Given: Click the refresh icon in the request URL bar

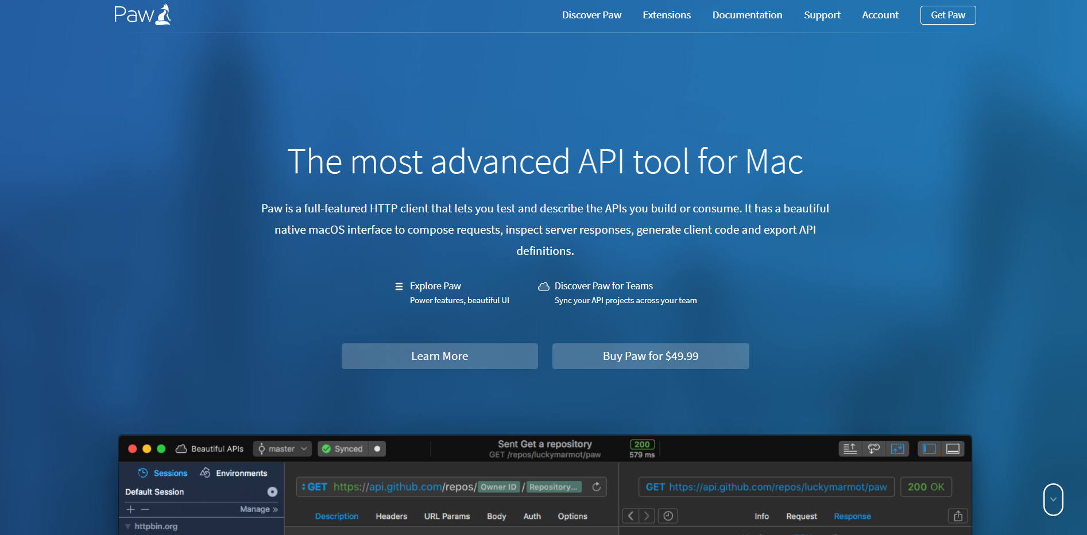Looking at the screenshot, I should coord(597,487).
